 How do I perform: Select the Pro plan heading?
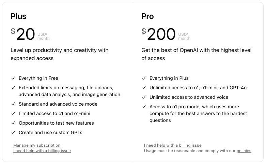[147, 16]
